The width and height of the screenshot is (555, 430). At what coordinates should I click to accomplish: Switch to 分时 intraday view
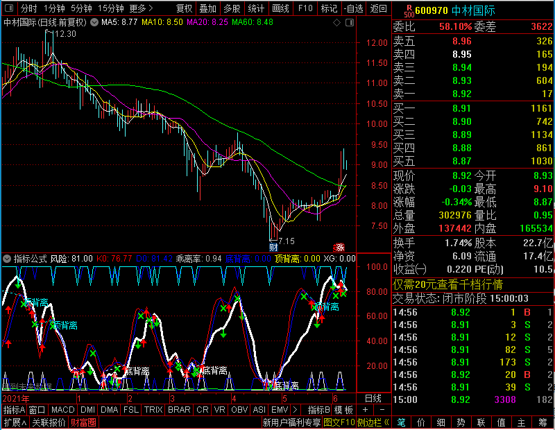click(x=28, y=8)
